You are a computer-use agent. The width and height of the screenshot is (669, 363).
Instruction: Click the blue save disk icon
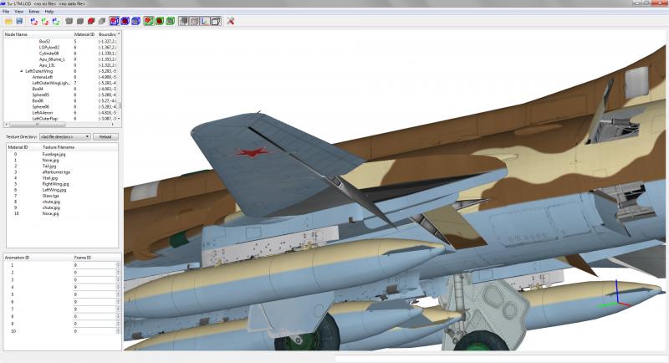[x=19, y=21]
